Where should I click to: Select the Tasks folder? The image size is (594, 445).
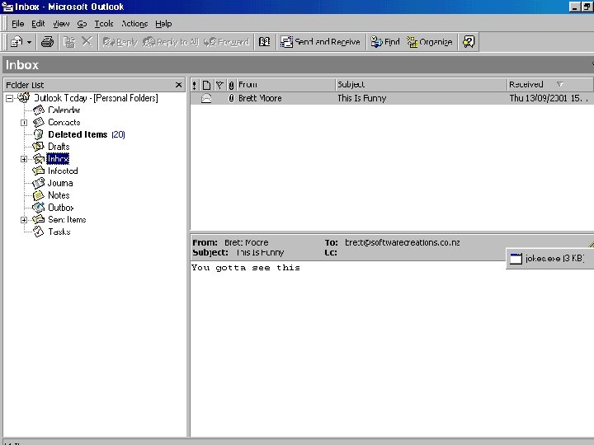tap(59, 232)
